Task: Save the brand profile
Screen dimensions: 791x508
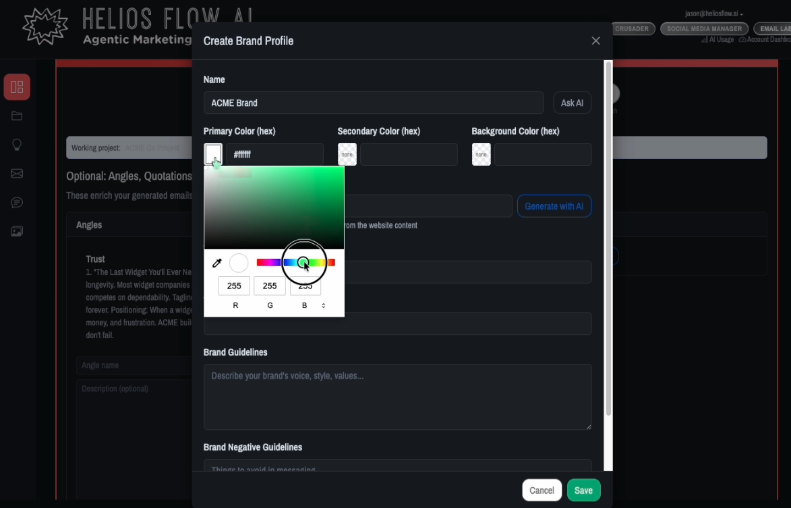Action: pyautogui.click(x=584, y=490)
